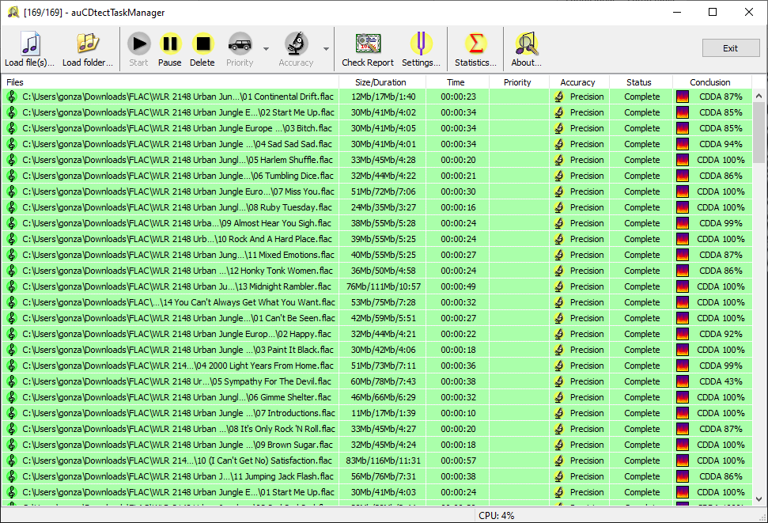
Task: Click the Accuracy microscope icon
Action: point(296,44)
